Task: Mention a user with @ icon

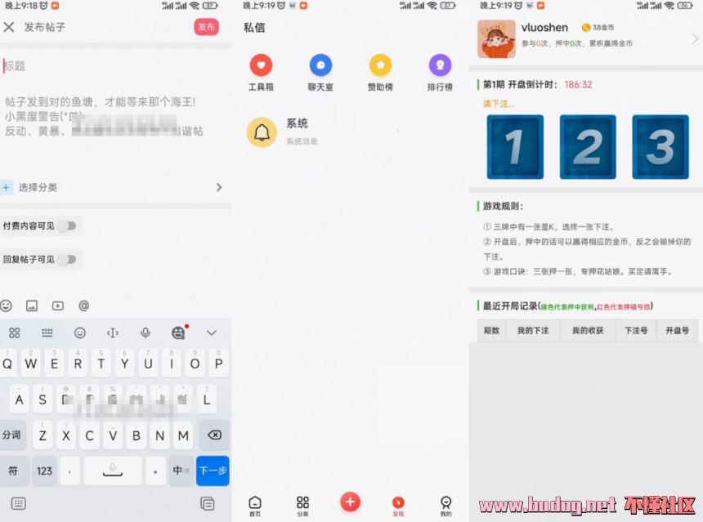Action: click(84, 306)
